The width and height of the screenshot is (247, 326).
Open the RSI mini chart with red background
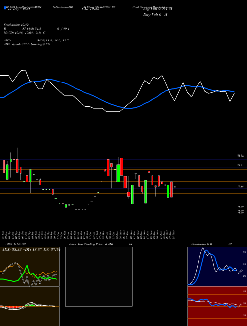[217, 306]
